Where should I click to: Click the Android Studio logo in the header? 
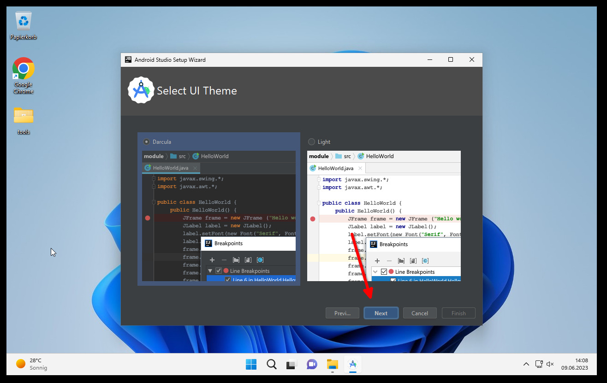tap(141, 90)
